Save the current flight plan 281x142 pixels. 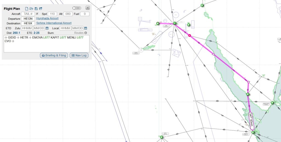point(36,9)
